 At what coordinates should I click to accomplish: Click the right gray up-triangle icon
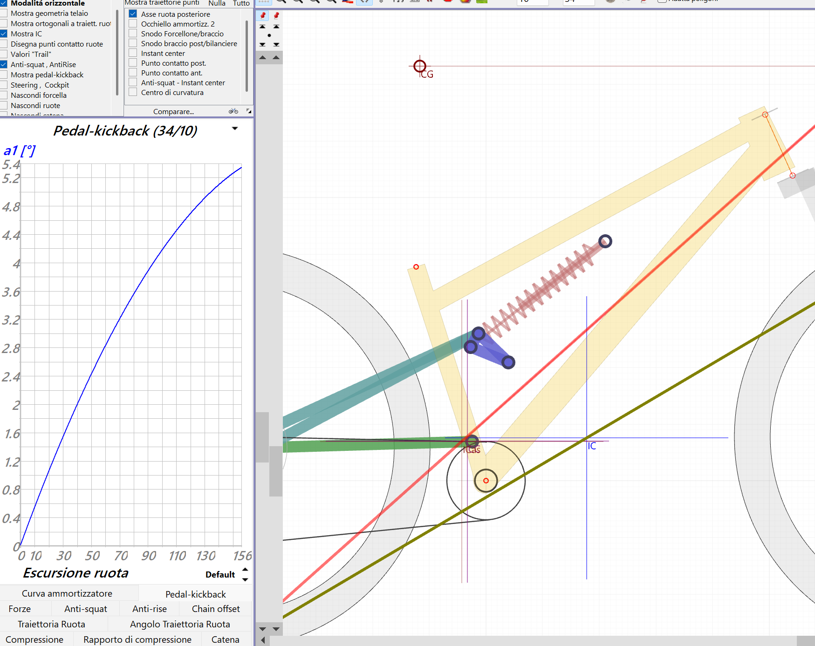coord(276,57)
